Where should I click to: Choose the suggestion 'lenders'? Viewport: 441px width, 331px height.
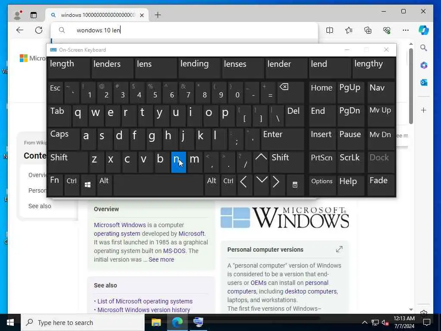coord(112,68)
